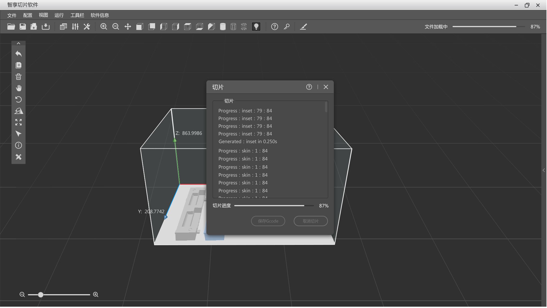Viewport: 547px width, 308px height.
Task: Toggle the light bulb lighting icon
Action: tap(256, 27)
